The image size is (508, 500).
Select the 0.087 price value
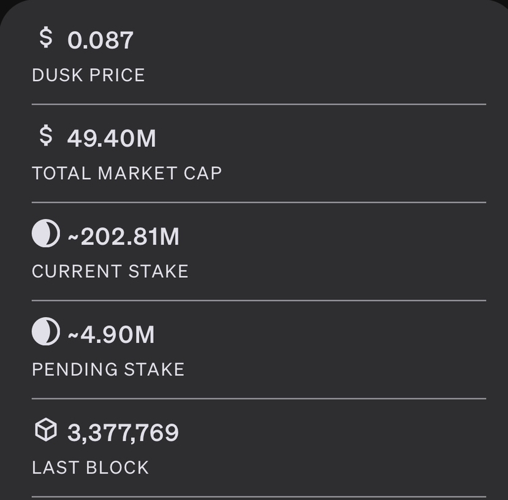coord(100,40)
